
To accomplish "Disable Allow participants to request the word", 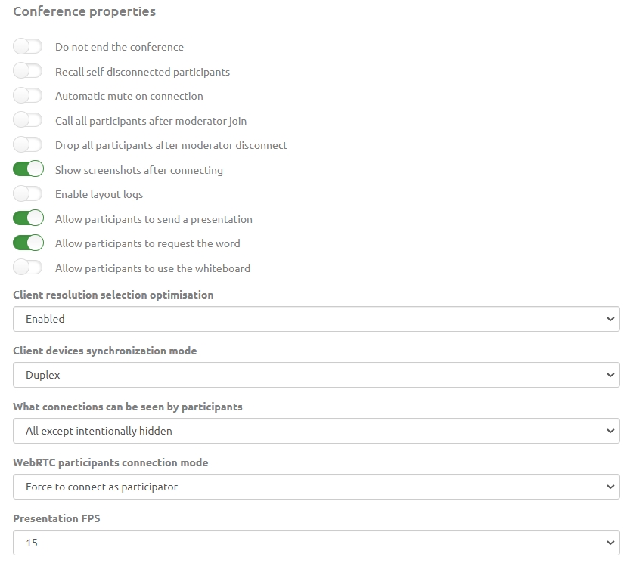I will pyautogui.click(x=28, y=243).
